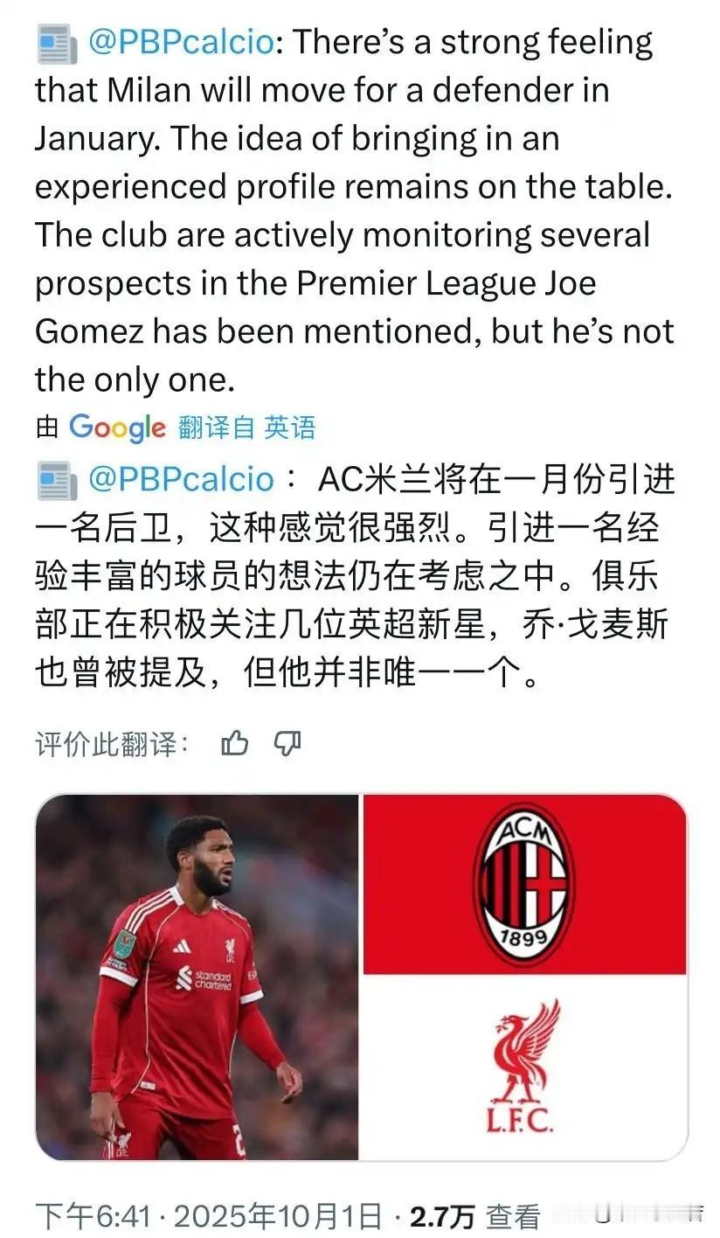Image resolution: width=720 pixels, height=1238 pixels.
Task: Click the Google logo above the translation
Action: 117,428
